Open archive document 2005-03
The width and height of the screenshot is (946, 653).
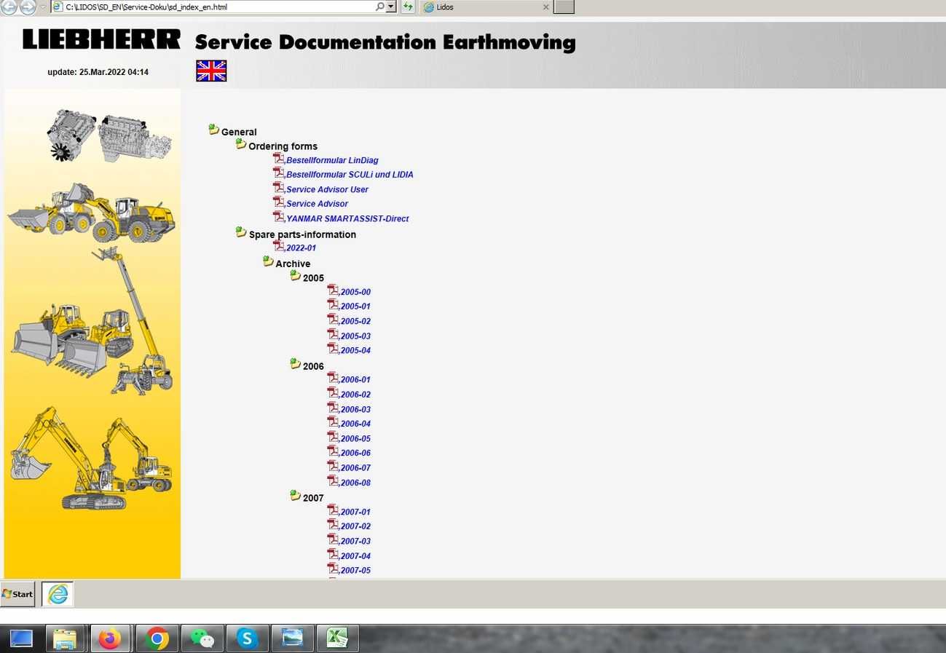(x=355, y=336)
